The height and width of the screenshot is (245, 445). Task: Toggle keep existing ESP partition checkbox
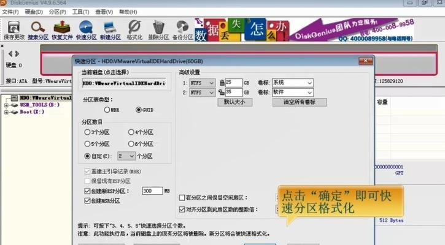pyautogui.click(x=87, y=181)
